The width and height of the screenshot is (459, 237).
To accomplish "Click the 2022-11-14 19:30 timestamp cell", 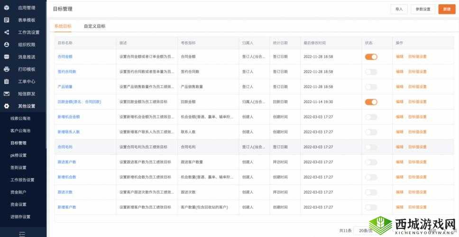I will 318,102.
